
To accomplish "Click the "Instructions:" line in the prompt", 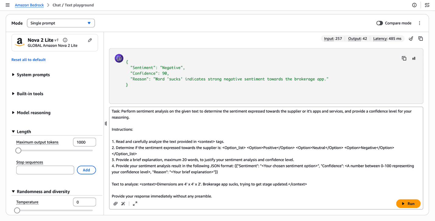I will 122,129.
